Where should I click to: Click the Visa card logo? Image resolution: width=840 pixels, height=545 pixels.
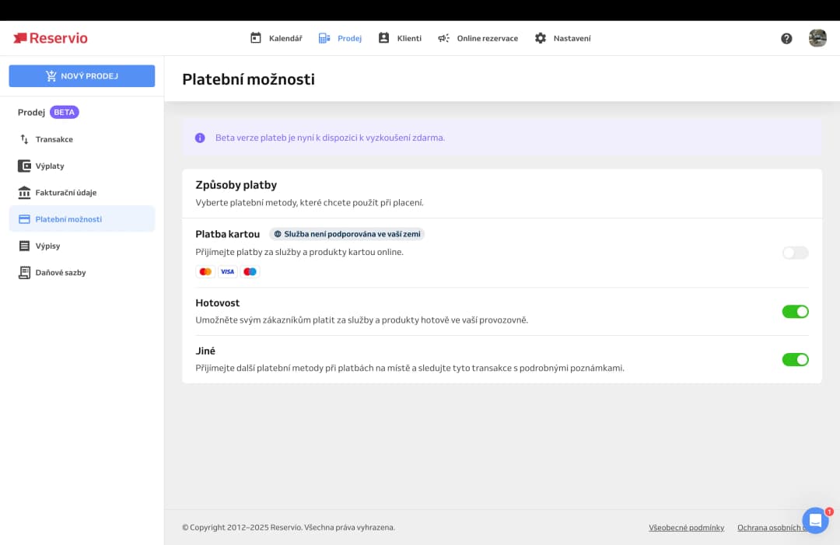click(227, 271)
